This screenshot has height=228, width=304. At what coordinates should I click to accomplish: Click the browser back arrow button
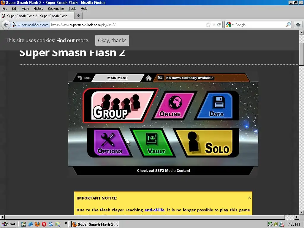click(x=6, y=25)
